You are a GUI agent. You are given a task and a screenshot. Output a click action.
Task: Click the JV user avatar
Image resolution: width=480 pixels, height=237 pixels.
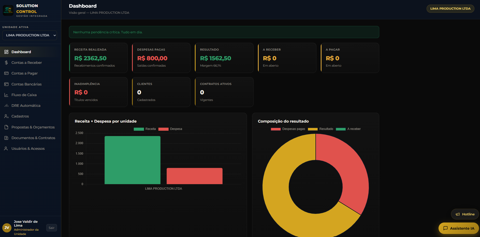click(x=7, y=228)
